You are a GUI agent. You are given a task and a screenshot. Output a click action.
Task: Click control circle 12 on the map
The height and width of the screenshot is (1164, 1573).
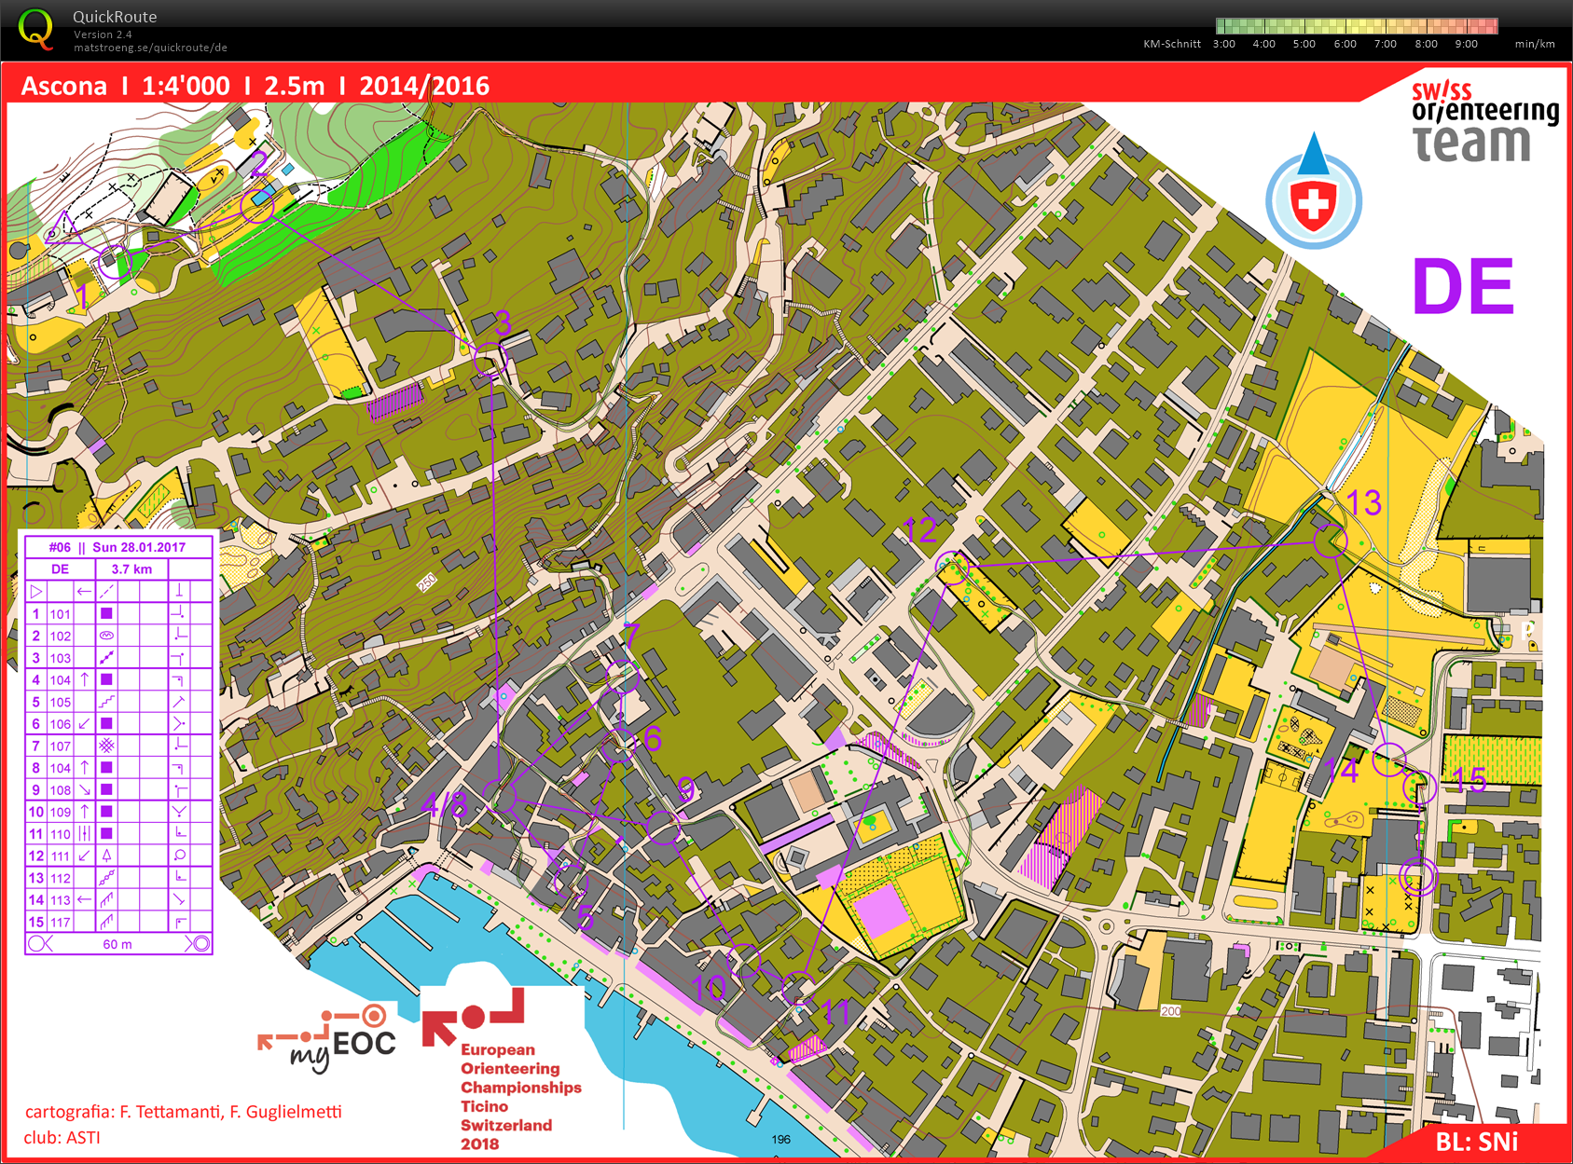coord(952,567)
